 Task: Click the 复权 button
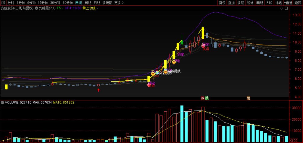coord(222,3)
